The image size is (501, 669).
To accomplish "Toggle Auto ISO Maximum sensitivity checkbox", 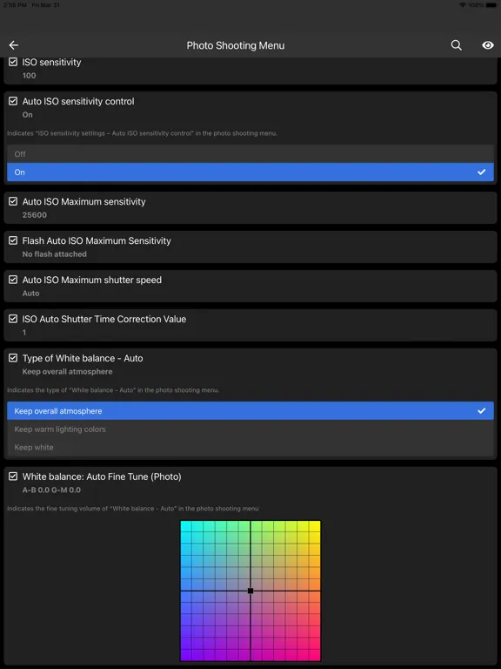I will click(x=13, y=201).
